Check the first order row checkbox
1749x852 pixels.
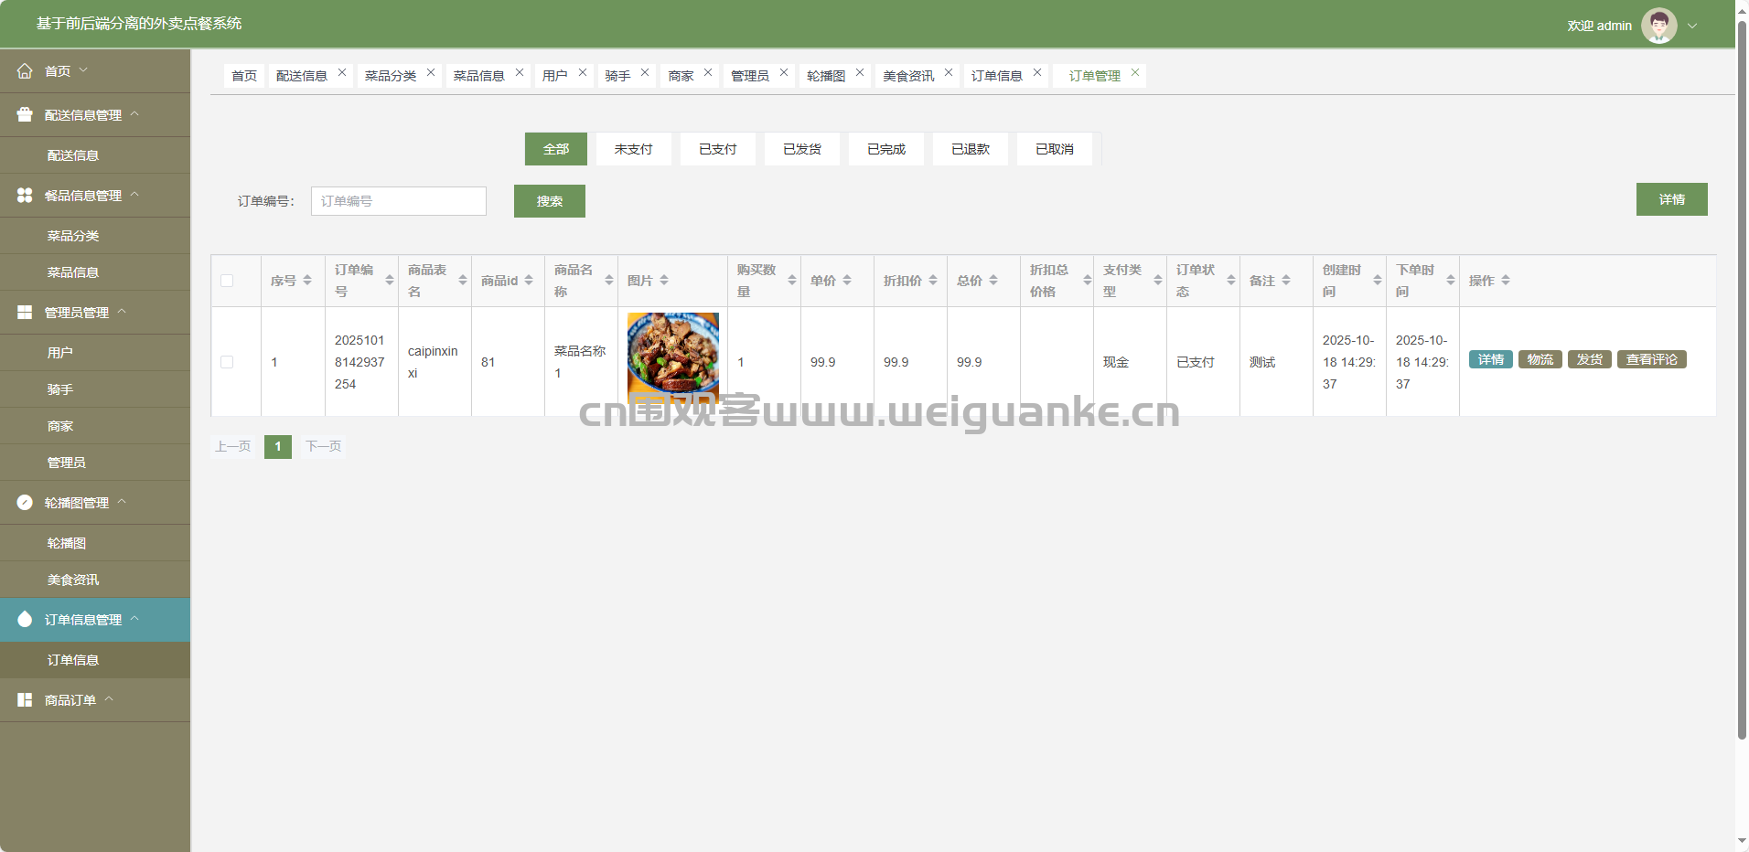(x=227, y=362)
